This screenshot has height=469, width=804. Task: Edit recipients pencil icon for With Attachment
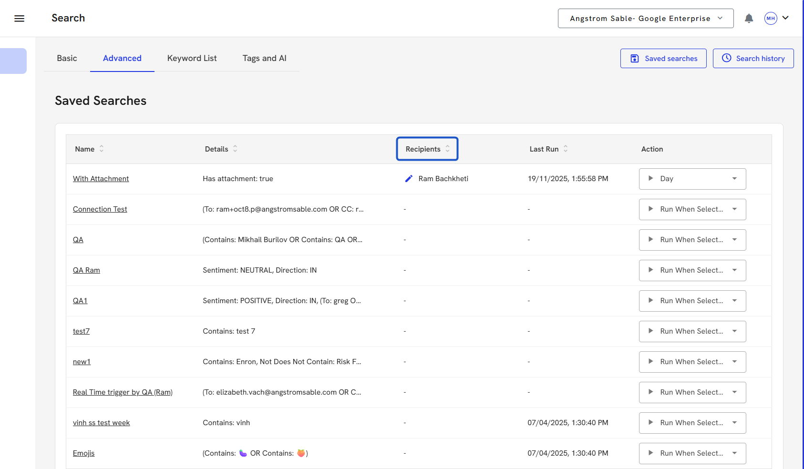pyautogui.click(x=409, y=179)
